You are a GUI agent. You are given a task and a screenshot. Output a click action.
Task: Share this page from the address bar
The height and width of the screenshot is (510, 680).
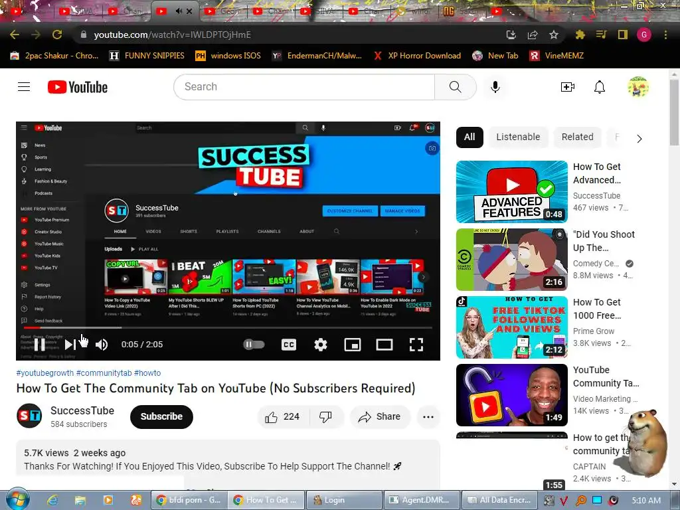click(532, 35)
